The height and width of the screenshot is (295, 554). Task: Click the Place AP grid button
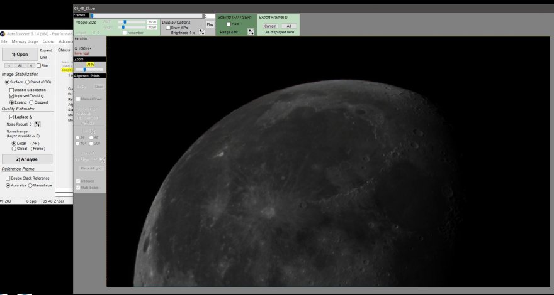tap(91, 168)
